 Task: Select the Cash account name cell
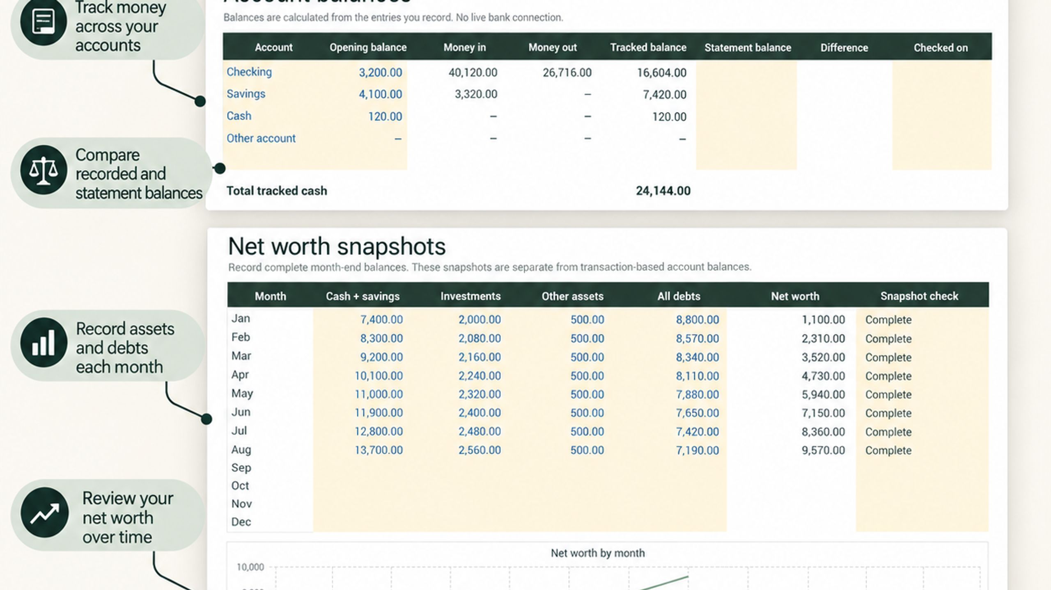pos(239,116)
